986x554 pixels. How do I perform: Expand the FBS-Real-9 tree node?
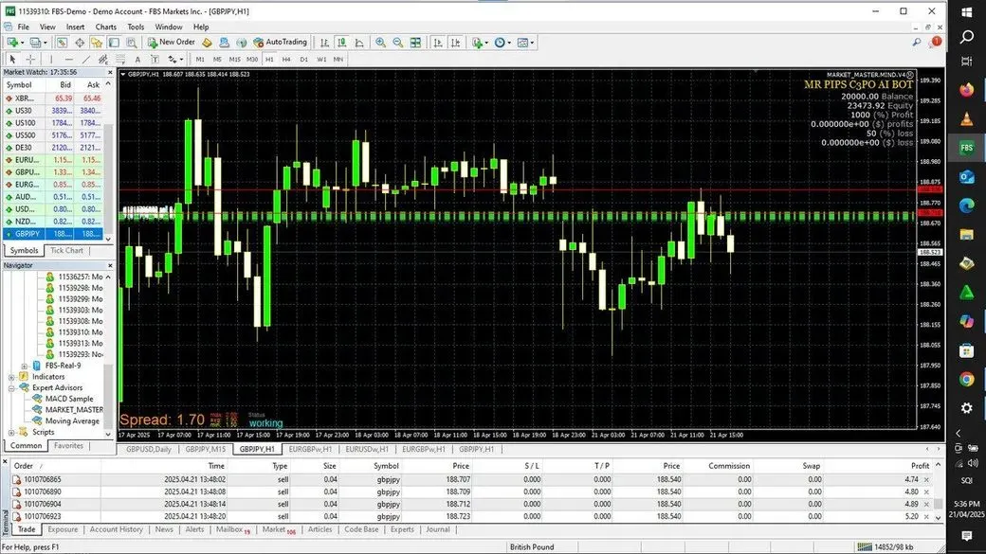25,366
